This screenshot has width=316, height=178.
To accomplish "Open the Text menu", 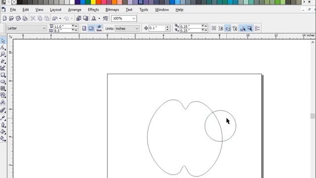I will pyautogui.click(x=129, y=10).
